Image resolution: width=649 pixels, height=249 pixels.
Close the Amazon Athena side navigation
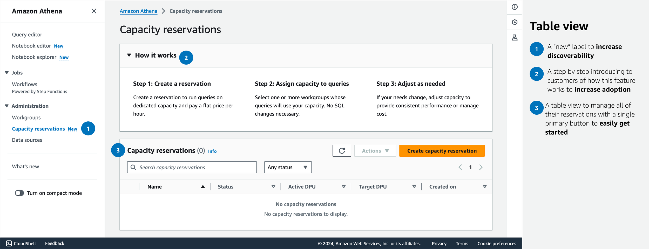click(94, 11)
